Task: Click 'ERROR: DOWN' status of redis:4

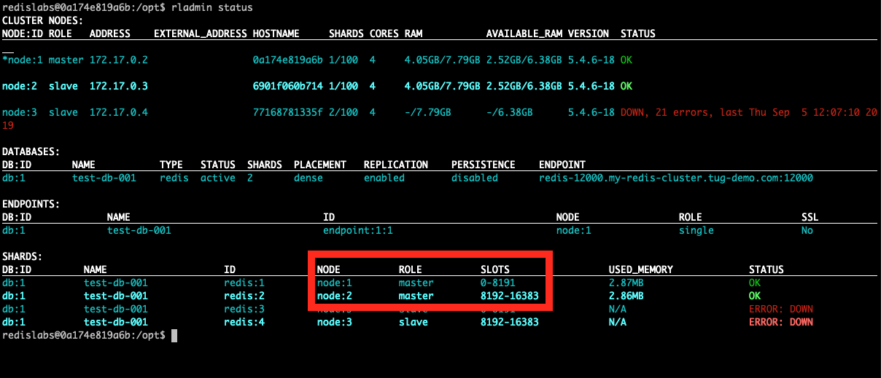Action: [x=781, y=322]
